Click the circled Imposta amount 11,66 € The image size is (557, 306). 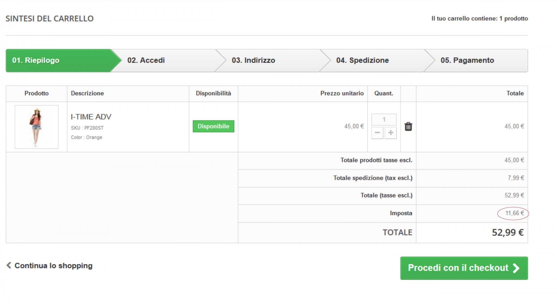coord(514,213)
